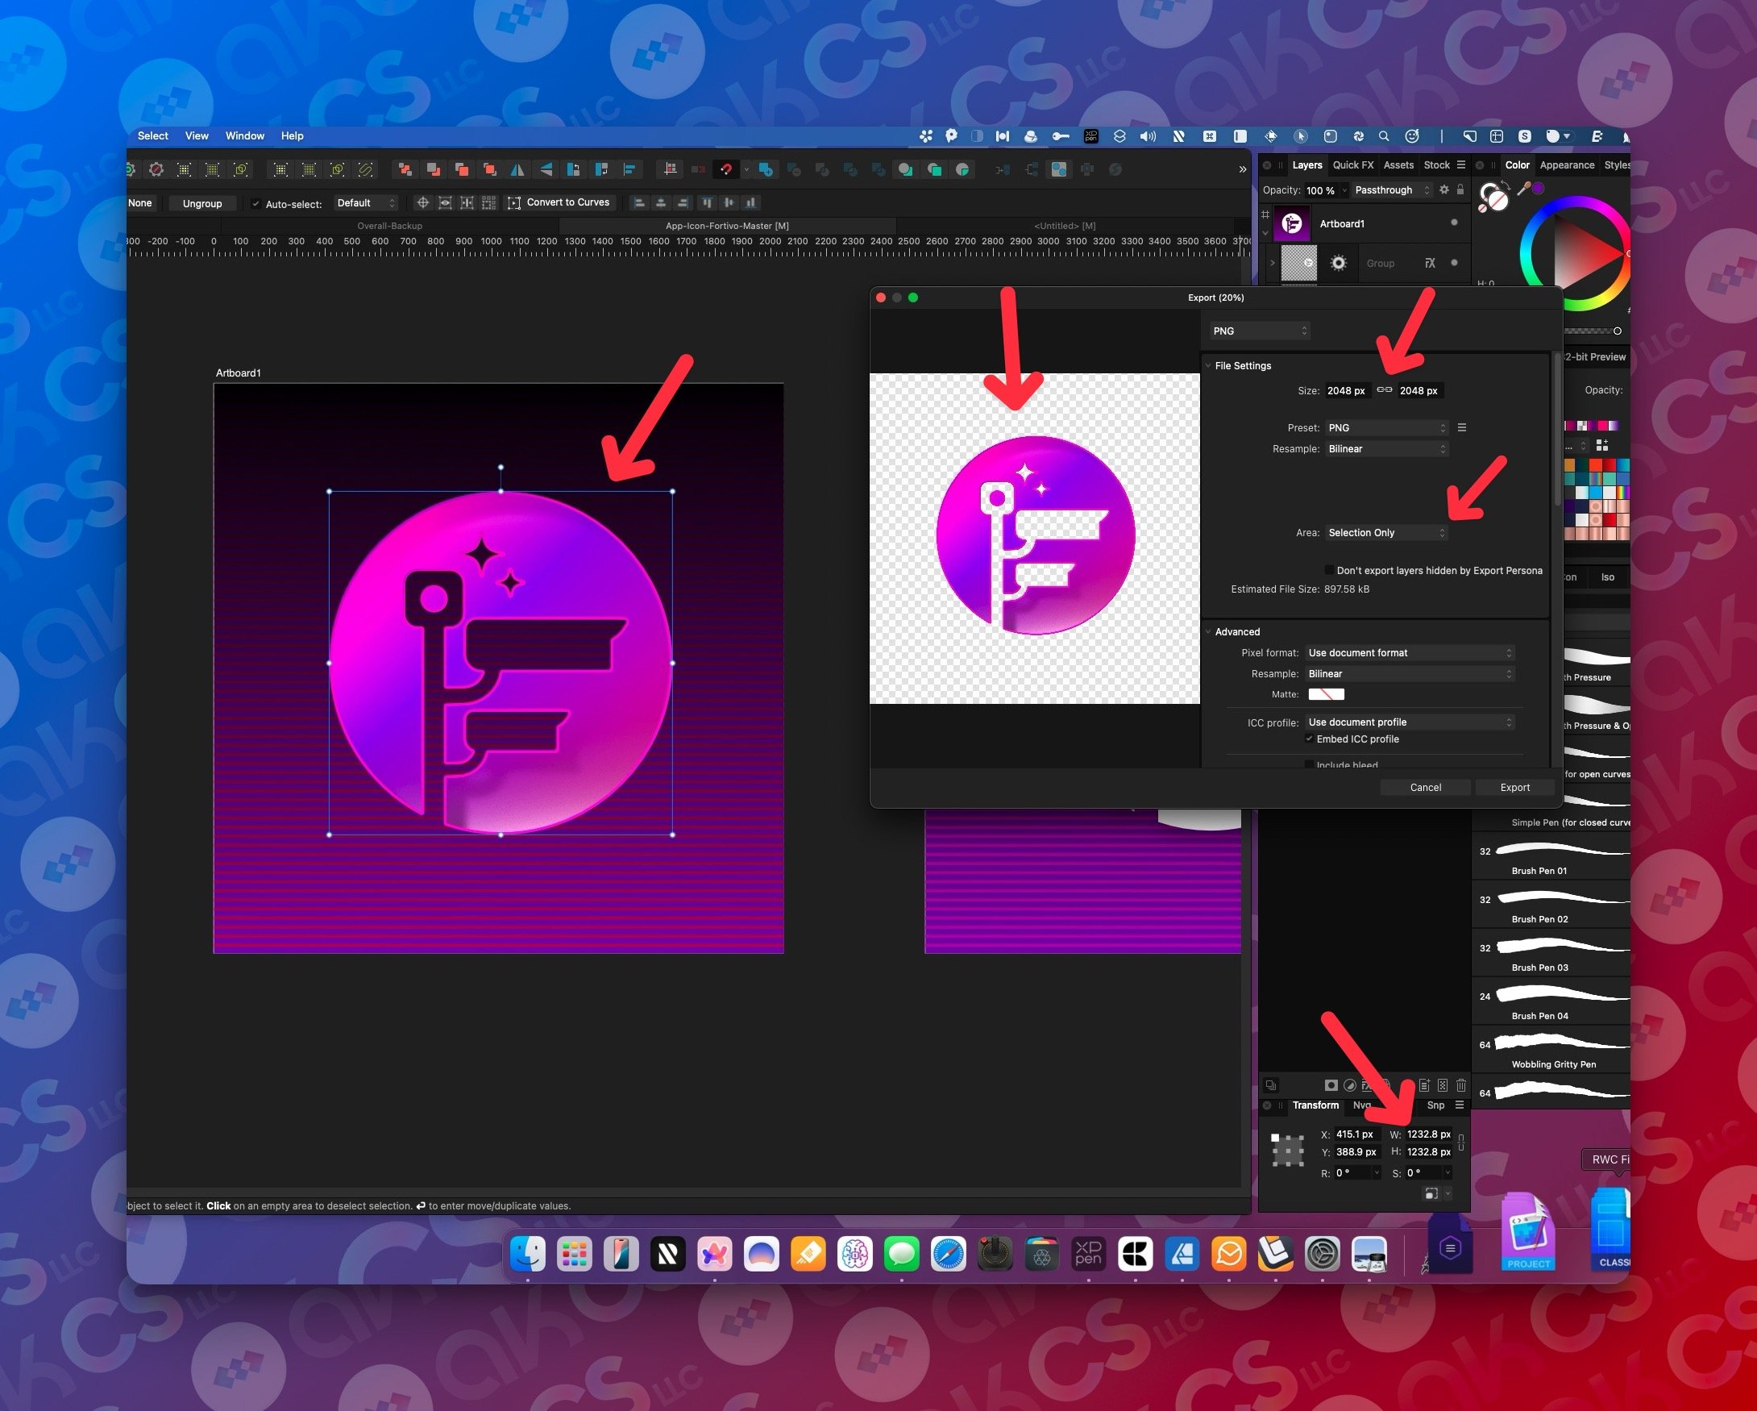Image resolution: width=1757 pixels, height=1411 pixels.
Task: Open the Auto-select Default dropdown
Action: point(365,203)
